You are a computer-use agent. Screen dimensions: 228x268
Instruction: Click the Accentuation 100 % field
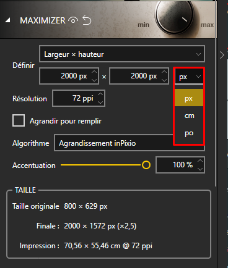pyautogui.click(x=180, y=165)
